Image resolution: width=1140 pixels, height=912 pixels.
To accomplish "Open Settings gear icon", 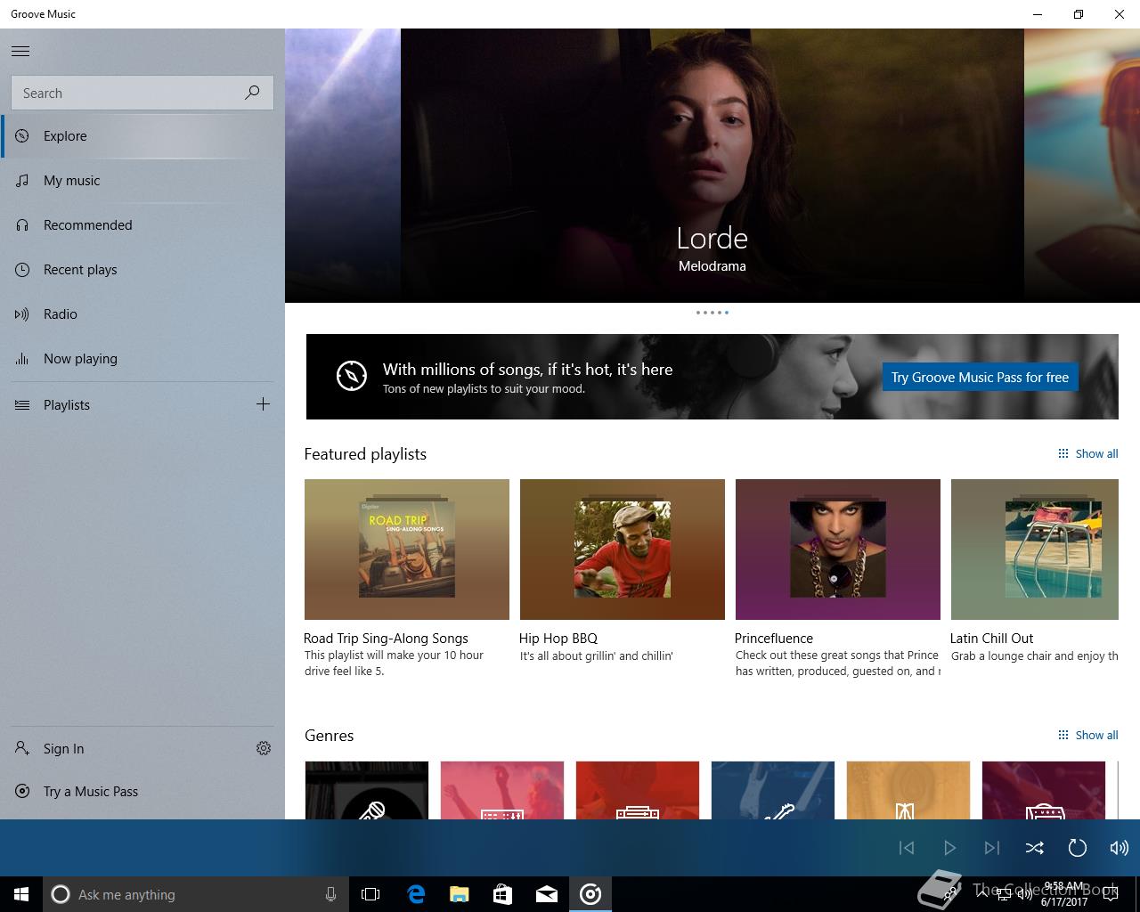I will click(264, 749).
